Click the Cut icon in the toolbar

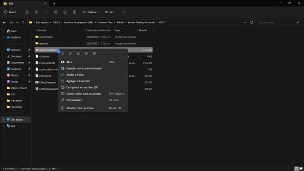27,12
